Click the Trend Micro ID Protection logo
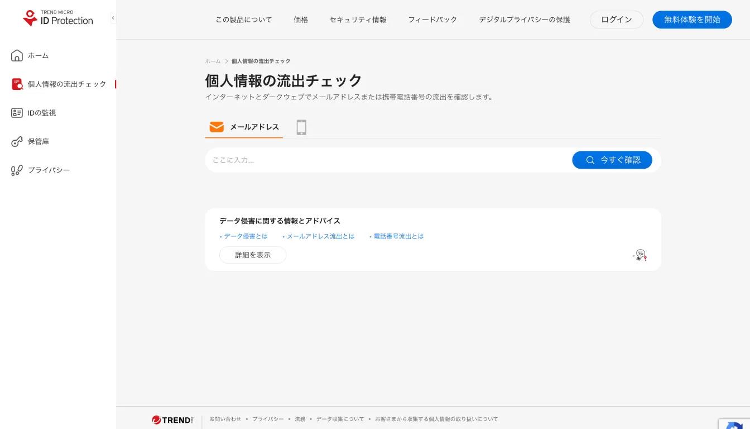 pyautogui.click(x=58, y=18)
